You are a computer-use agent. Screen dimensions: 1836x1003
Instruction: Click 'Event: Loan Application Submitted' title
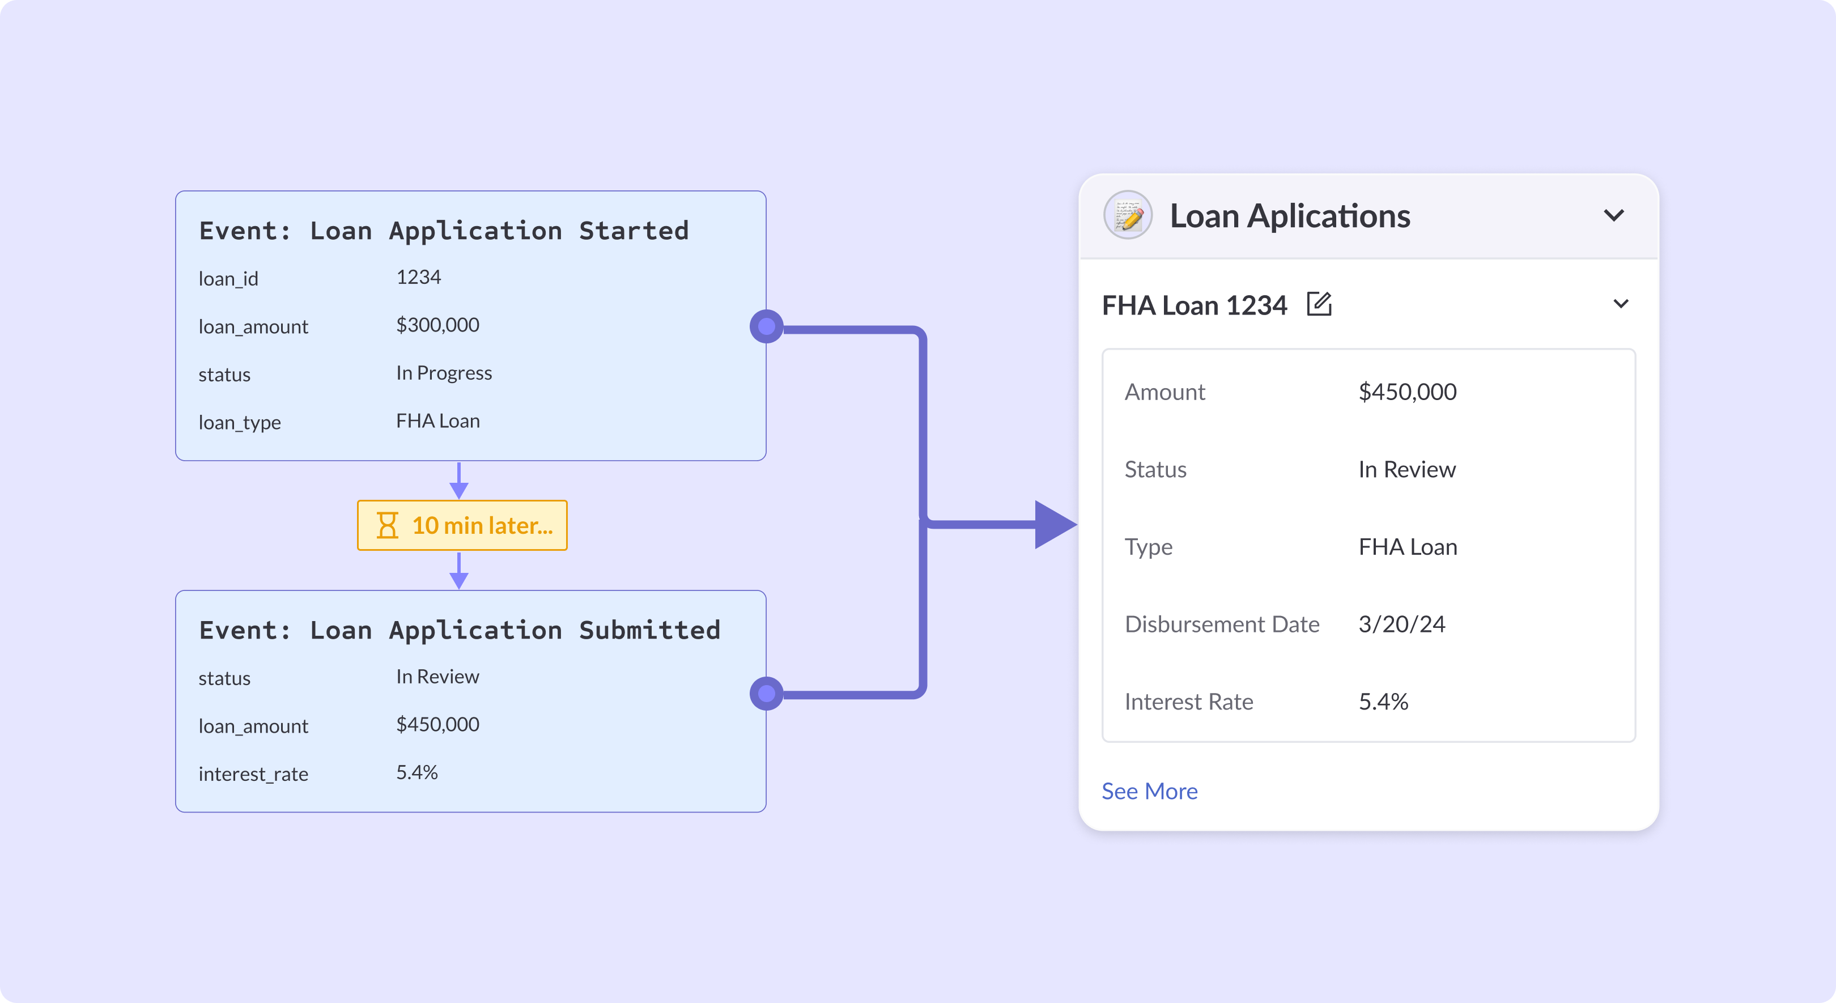click(x=460, y=630)
